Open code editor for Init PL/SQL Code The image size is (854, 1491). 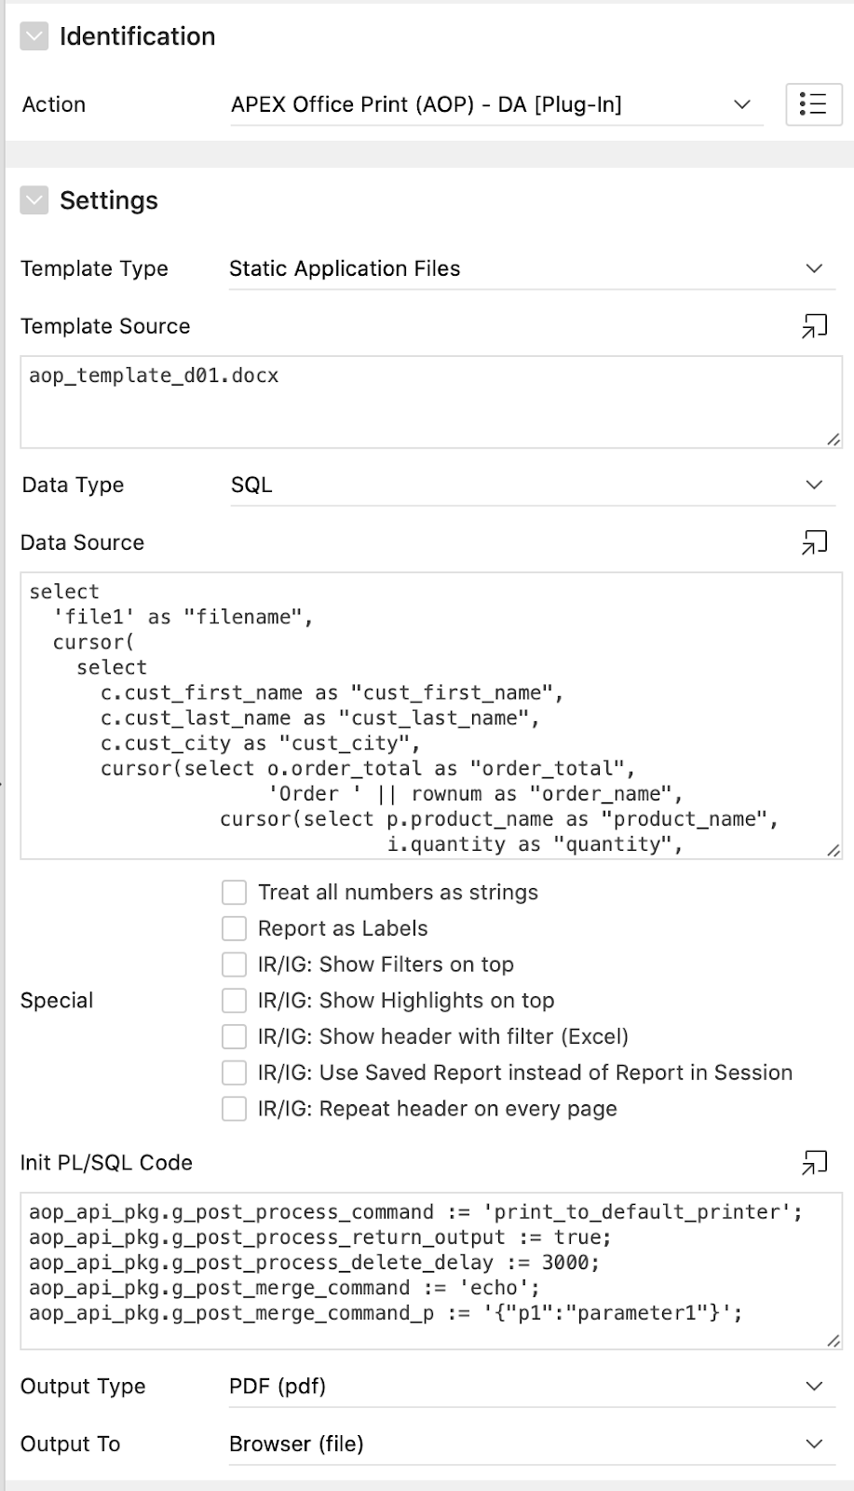(814, 1162)
